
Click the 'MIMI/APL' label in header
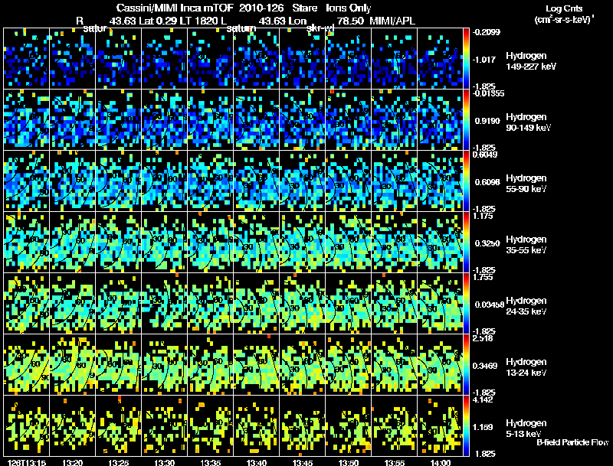(x=392, y=21)
